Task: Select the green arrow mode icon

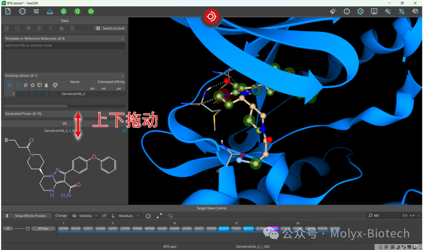Action: click(91, 11)
